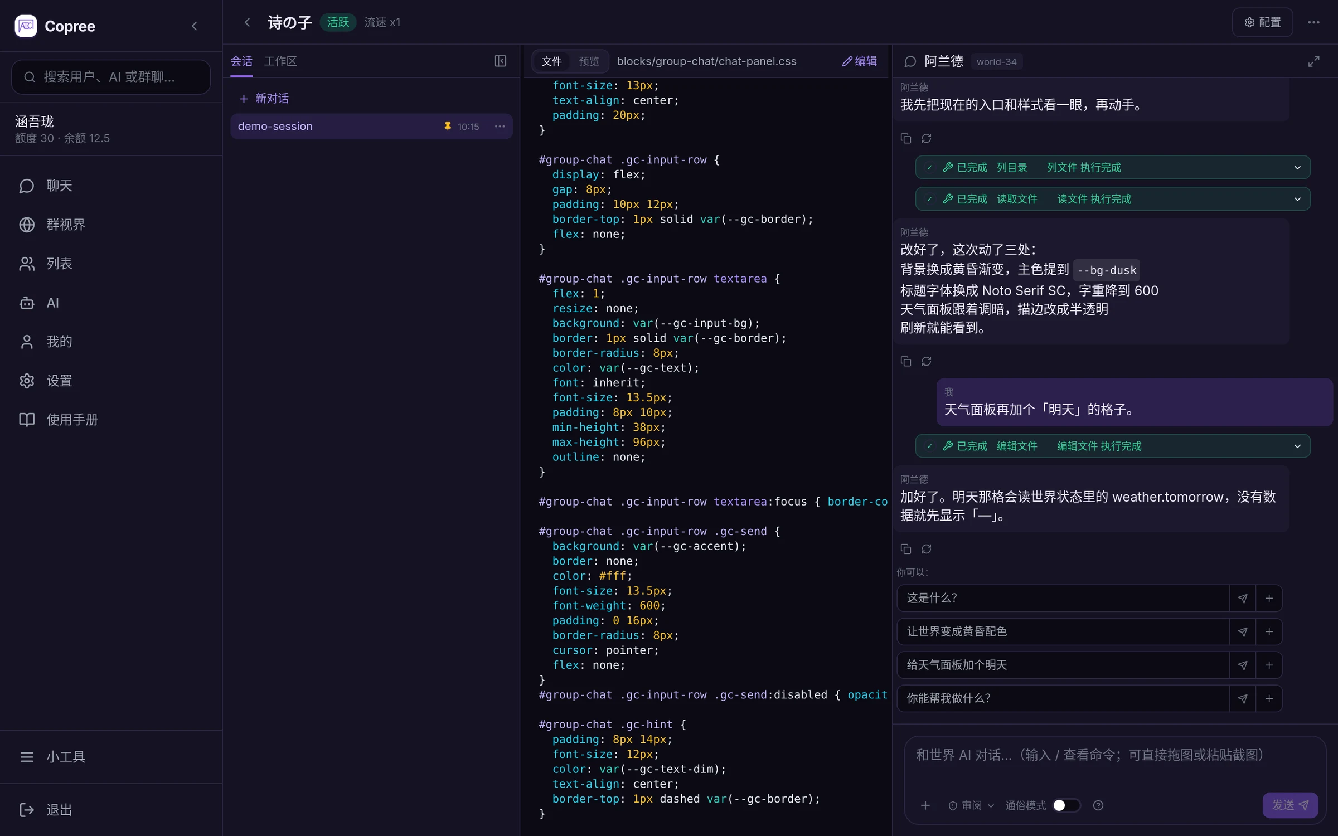The width and height of the screenshot is (1338, 836).
Task: Open the 使用手册 sidebar entry
Action: [111, 420]
